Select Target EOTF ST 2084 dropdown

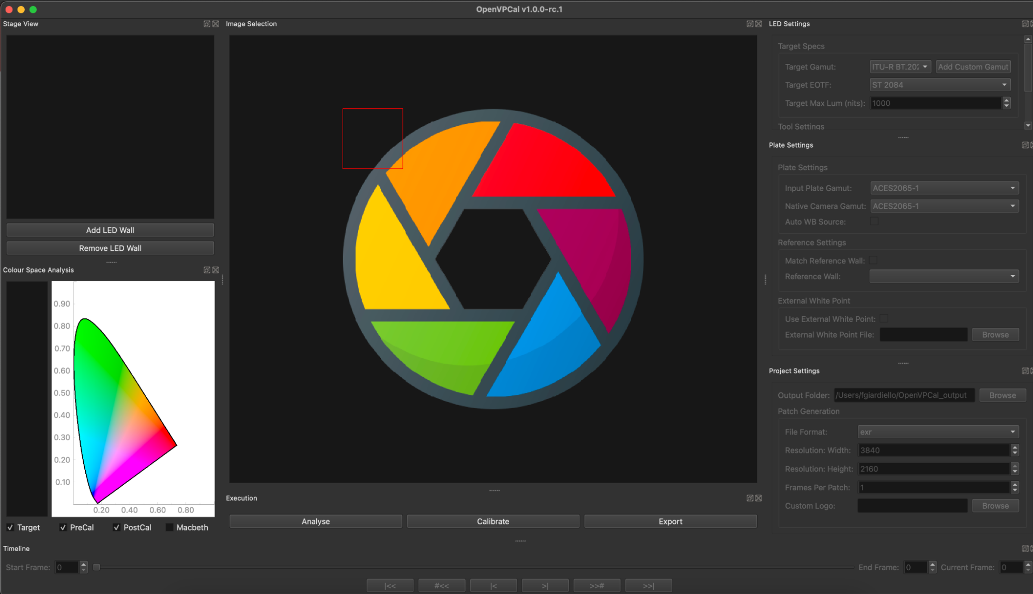click(x=940, y=85)
